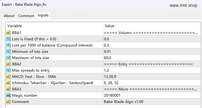Click the icon beside Maximum of lots size
Screen dimensions: 202x108
click(8, 58)
